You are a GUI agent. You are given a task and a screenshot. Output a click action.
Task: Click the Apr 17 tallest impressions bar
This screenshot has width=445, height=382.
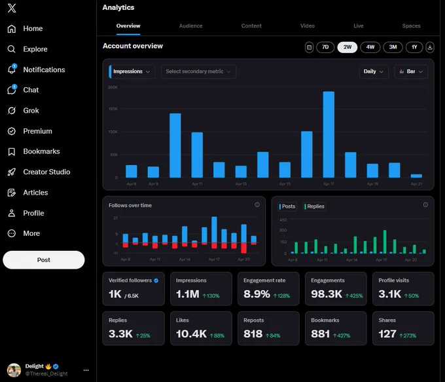(x=329, y=134)
